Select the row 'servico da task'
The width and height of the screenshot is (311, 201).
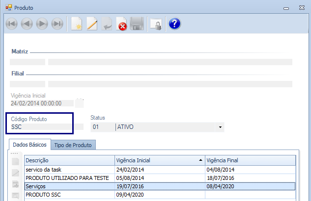(x=160, y=170)
